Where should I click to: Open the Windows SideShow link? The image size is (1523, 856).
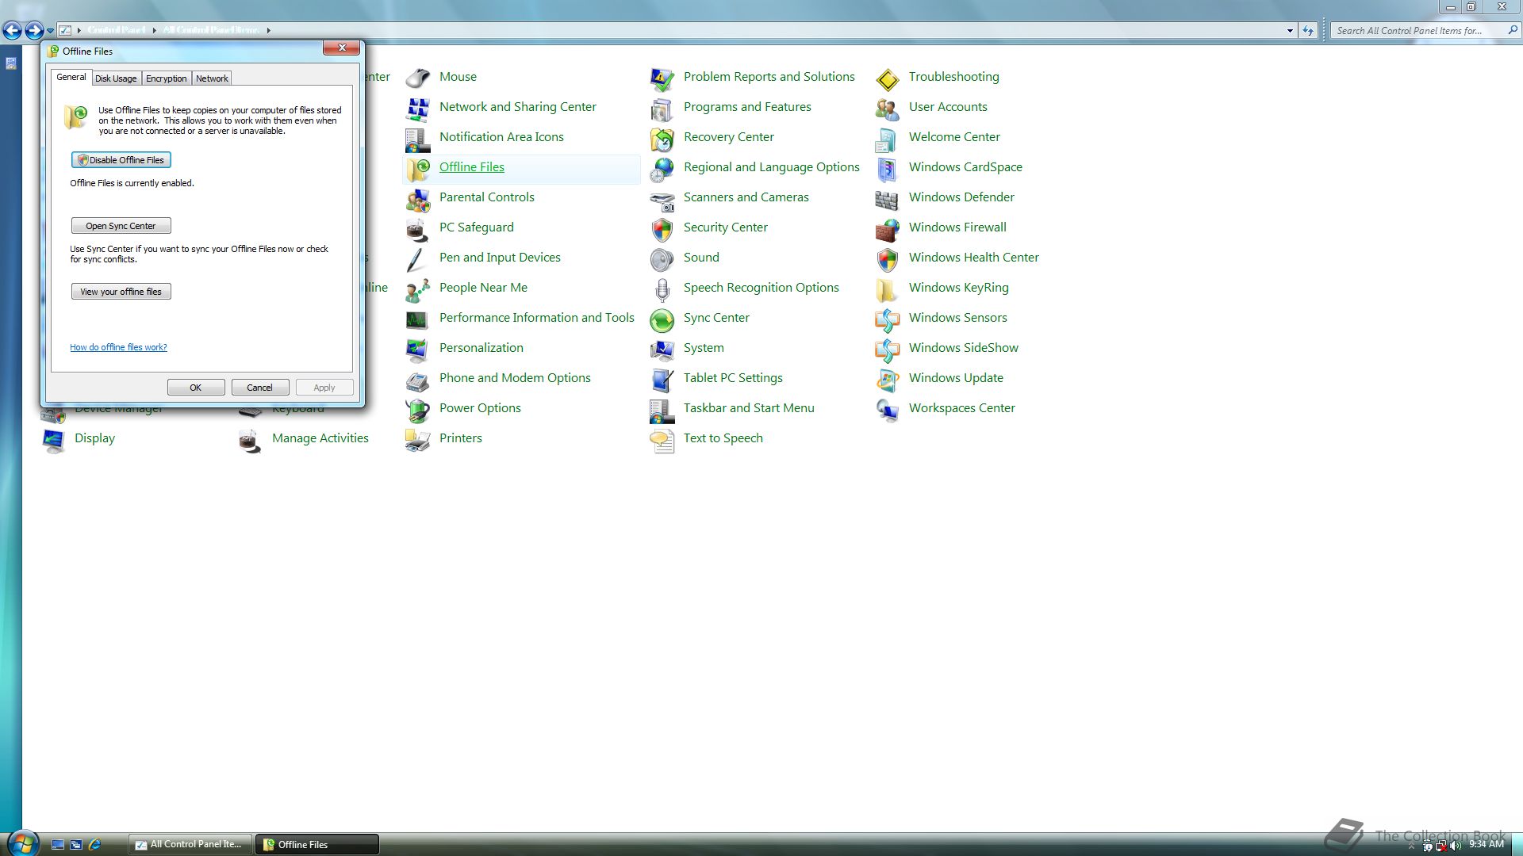pos(964,348)
